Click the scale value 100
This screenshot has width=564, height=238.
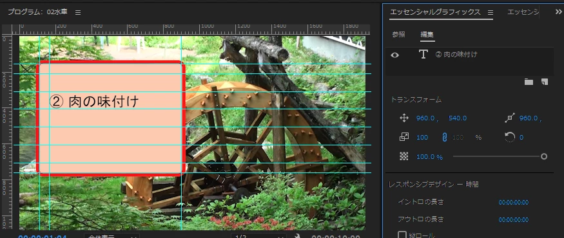(x=422, y=138)
